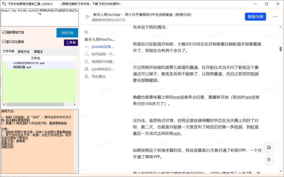
Task: Open the help question-mark icon
Action: 268,160
